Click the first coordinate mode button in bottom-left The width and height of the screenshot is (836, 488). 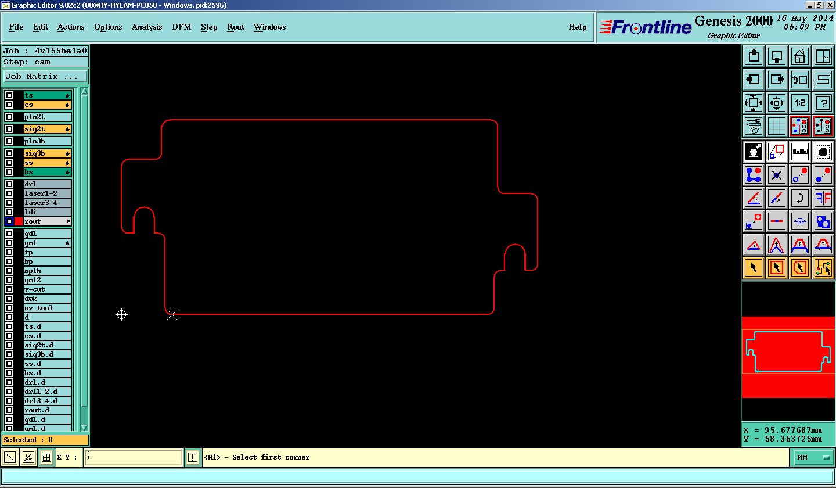pyautogui.click(x=10, y=458)
